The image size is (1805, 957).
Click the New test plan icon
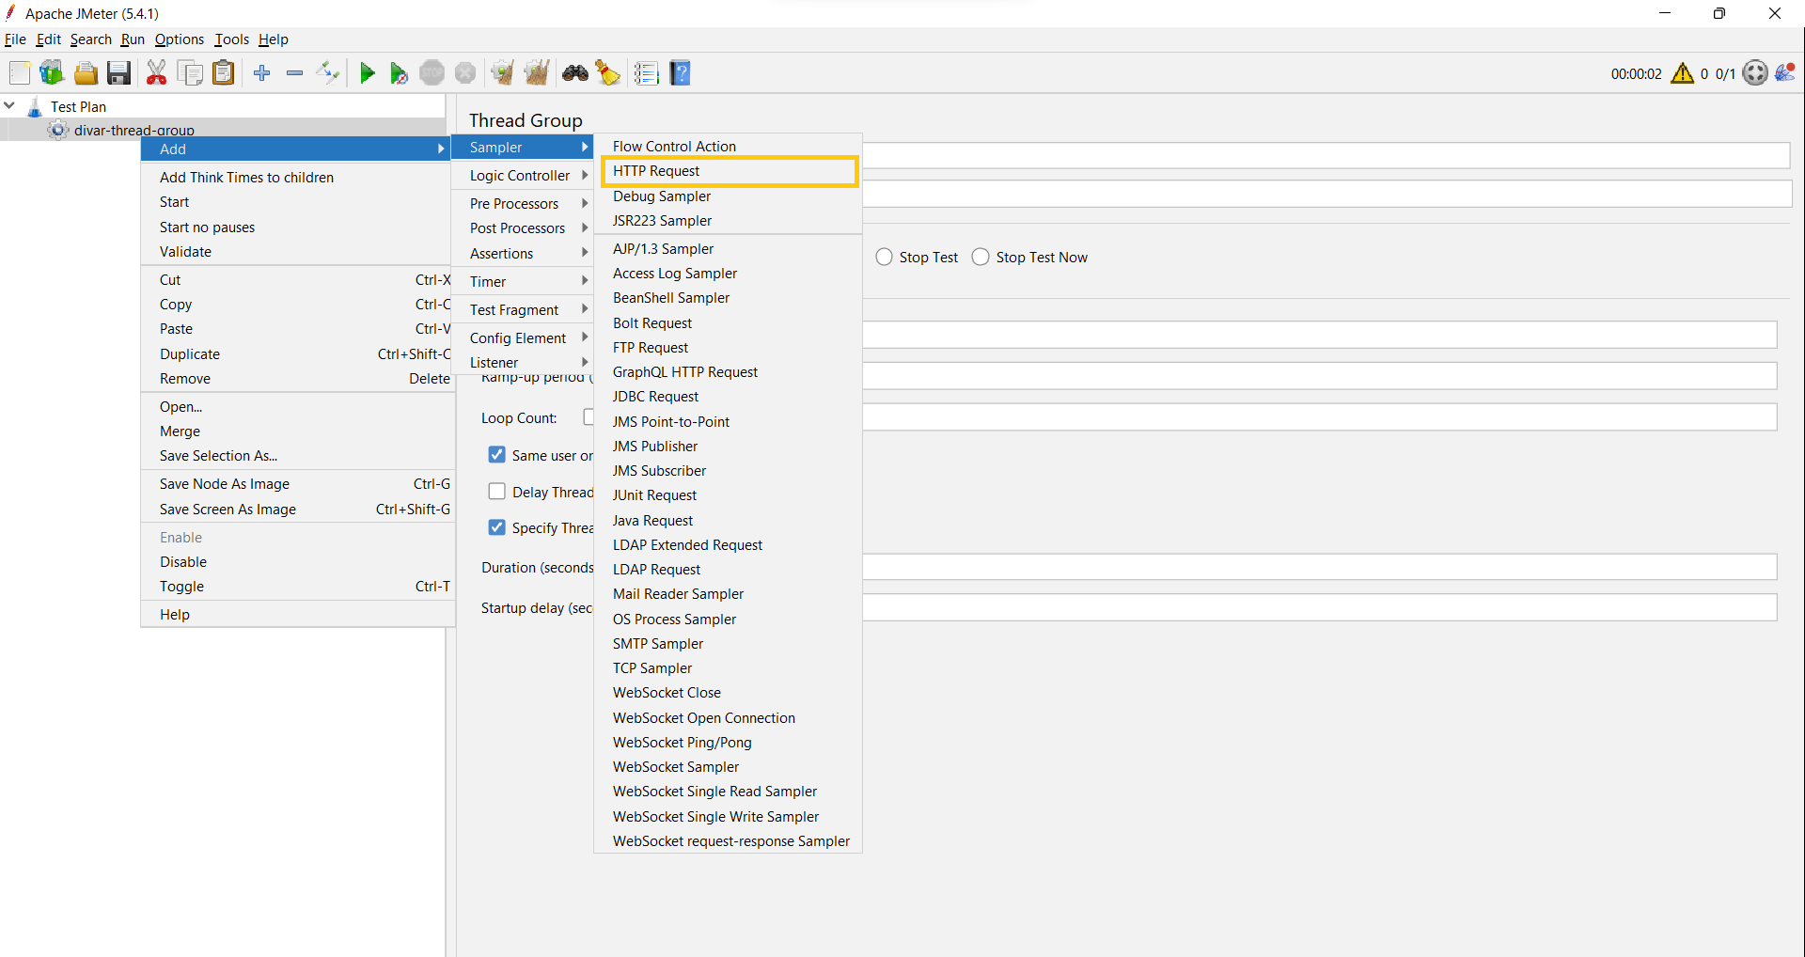pyautogui.click(x=20, y=73)
